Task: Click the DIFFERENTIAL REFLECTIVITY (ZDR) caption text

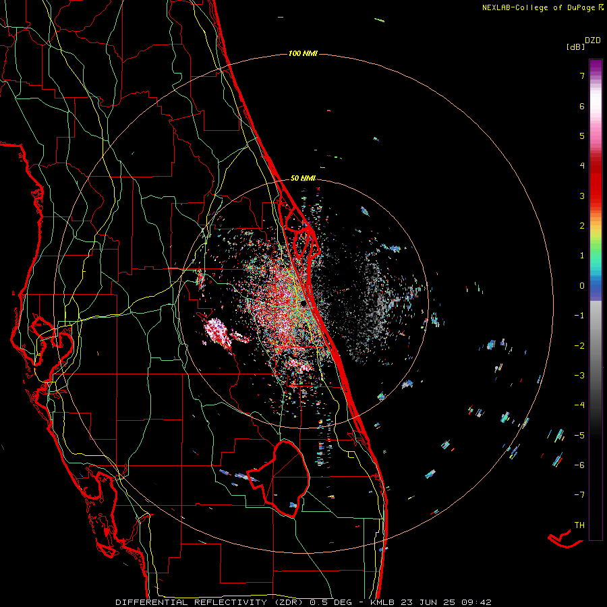Action: (210, 602)
